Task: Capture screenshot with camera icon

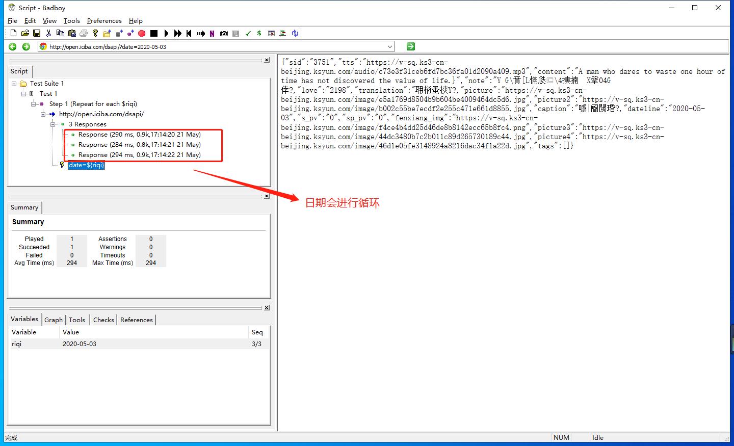Action: [x=224, y=33]
